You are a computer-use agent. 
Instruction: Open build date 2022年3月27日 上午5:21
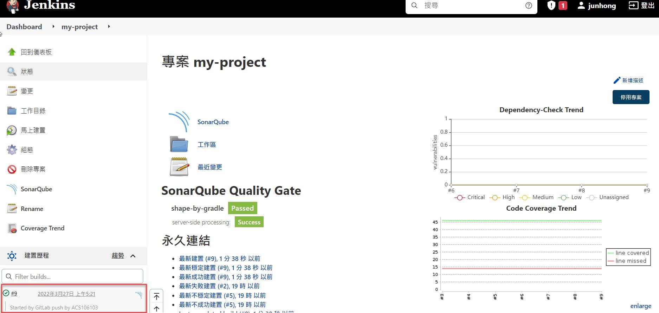pyautogui.click(x=66, y=294)
